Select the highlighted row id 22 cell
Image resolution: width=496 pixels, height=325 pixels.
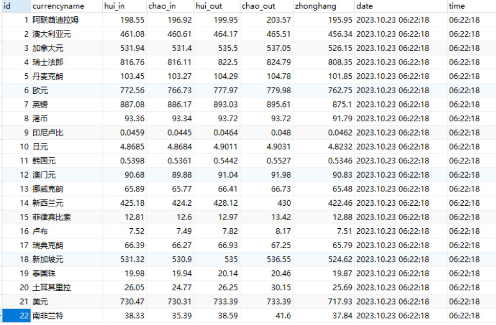pyautogui.click(x=16, y=315)
